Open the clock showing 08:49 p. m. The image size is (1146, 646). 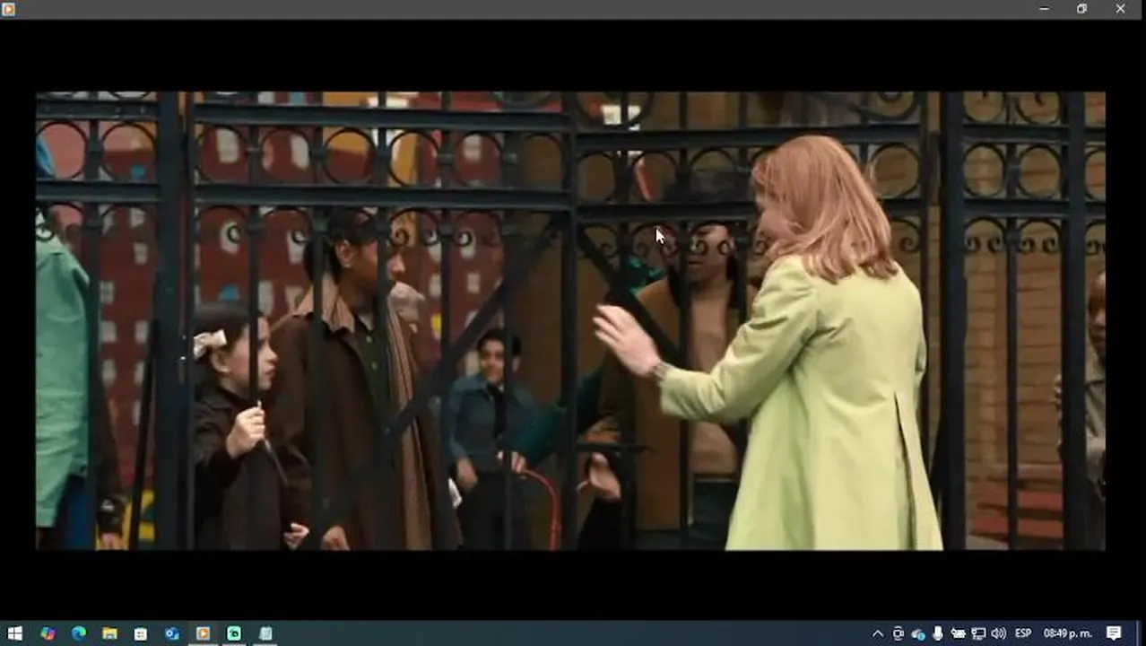[1067, 633]
